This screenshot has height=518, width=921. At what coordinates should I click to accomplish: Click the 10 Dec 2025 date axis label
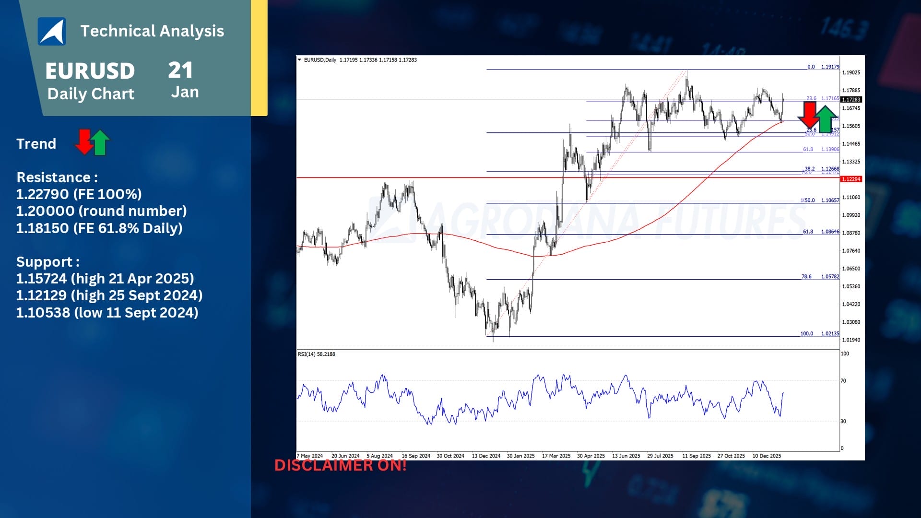tap(766, 456)
